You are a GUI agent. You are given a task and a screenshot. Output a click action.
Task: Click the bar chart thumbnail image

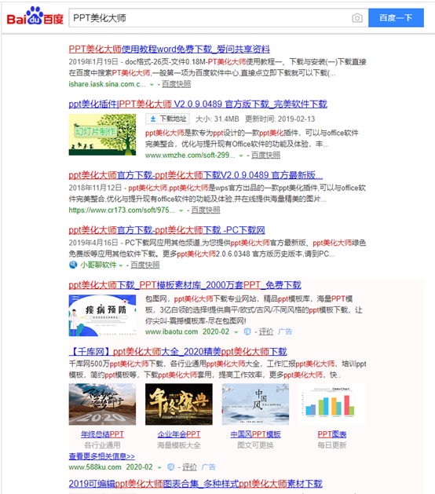(332, 404)
